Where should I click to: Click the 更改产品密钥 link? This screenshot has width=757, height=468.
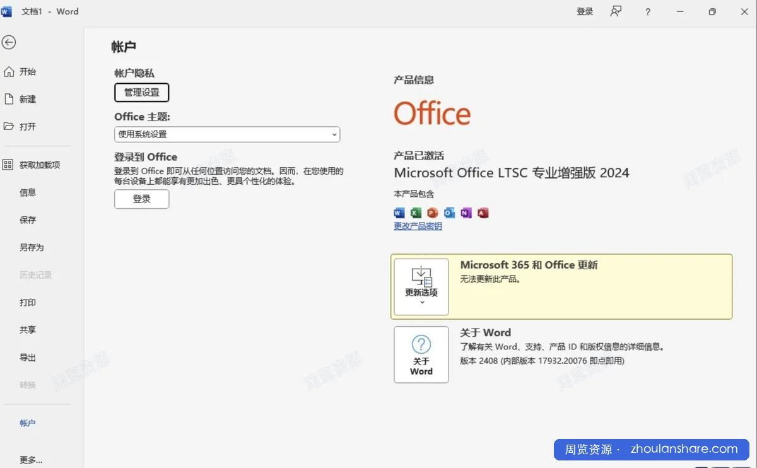coord(418,226)
